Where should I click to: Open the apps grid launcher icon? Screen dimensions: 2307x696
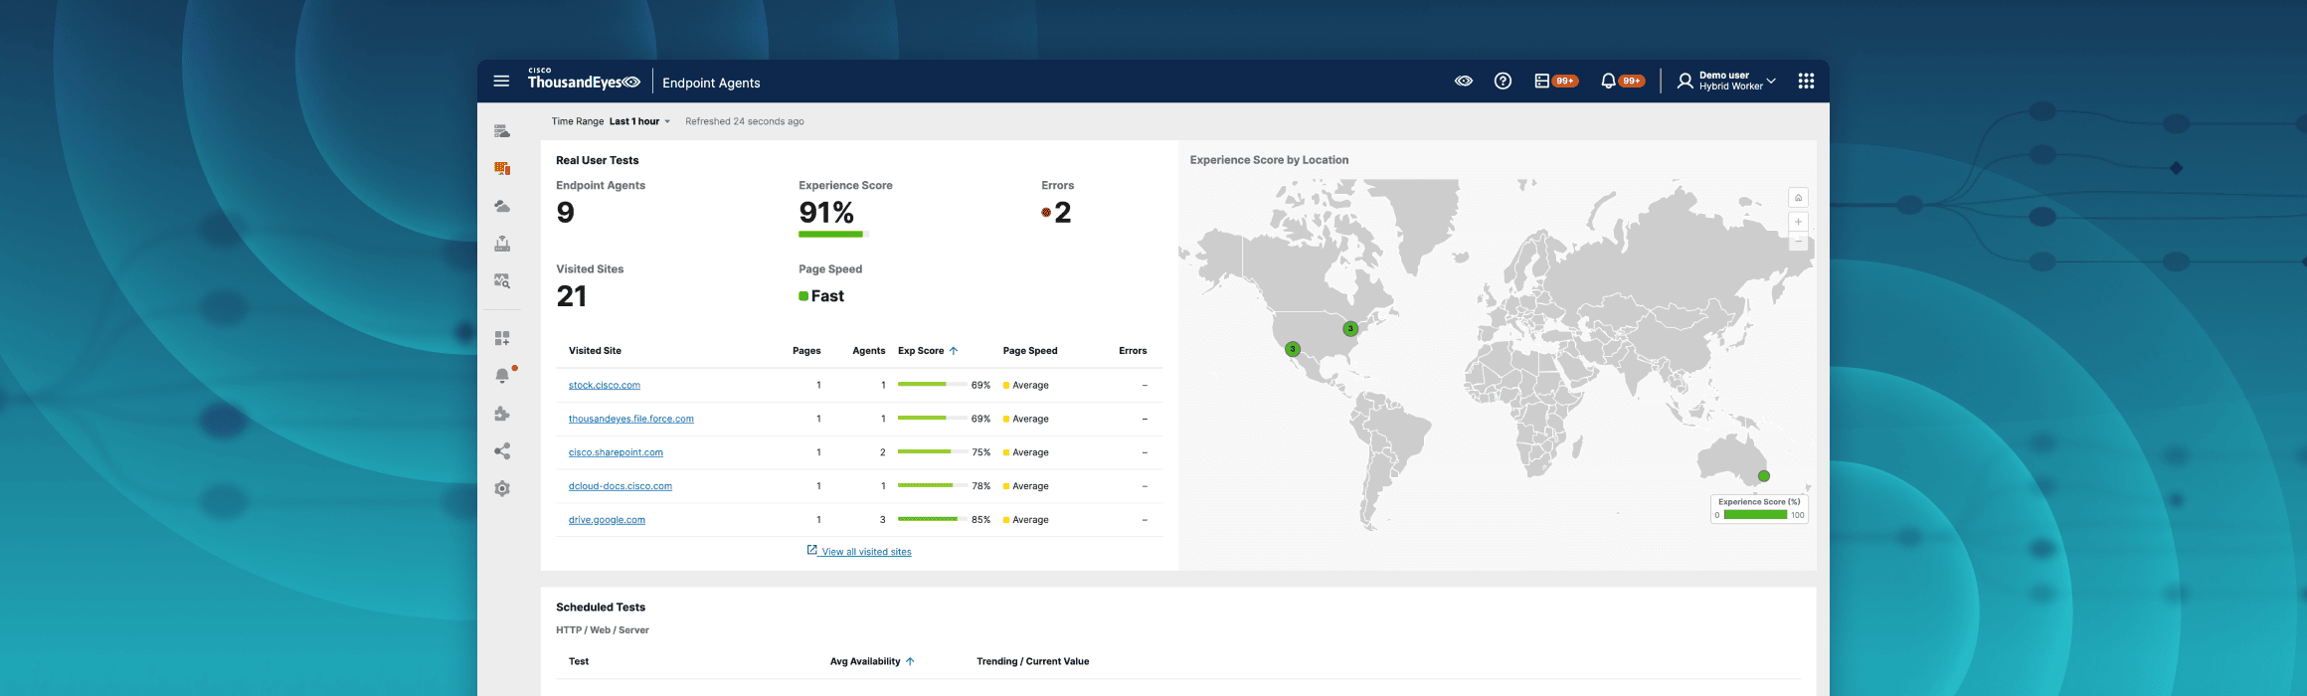pyautogui.click(x=1806, y=82)
